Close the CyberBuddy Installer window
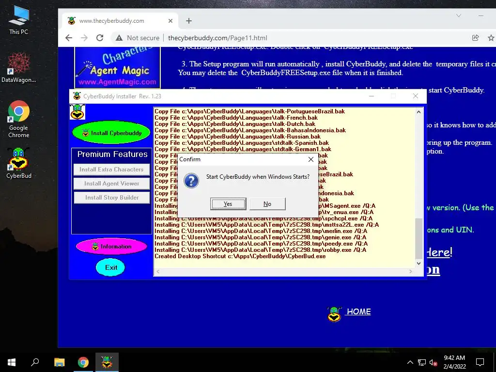496x372 pixels. (416, 96)
